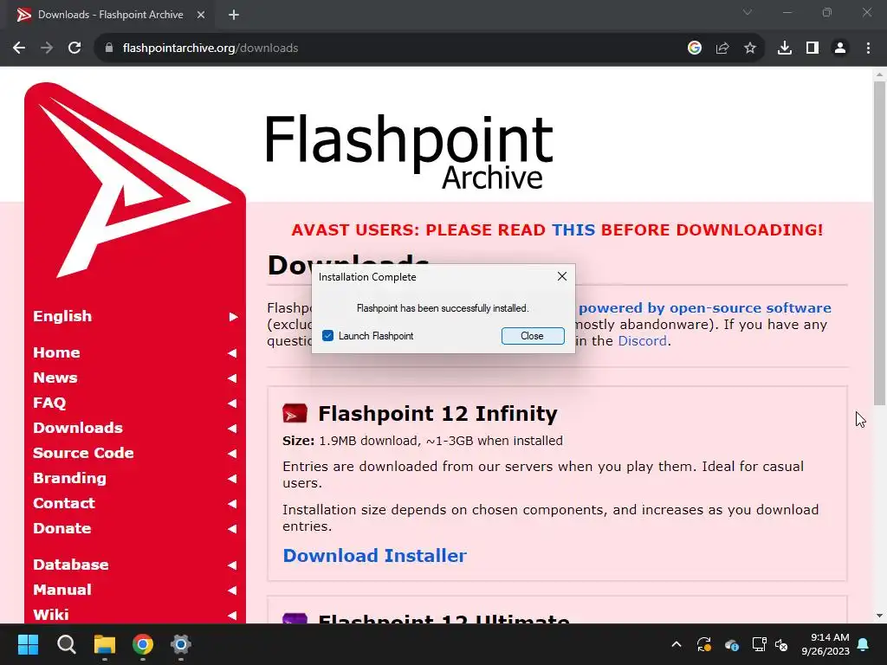The height and width of the screenshot is (665, 887).
Task: Open the Source Code sidebar item
Action: [x=83, y=452]
